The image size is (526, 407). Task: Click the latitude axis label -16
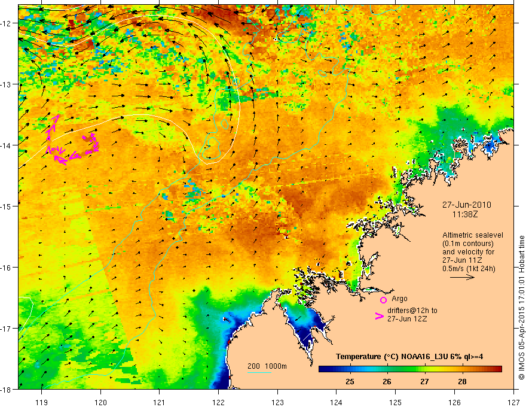pyautogui.click(x=7, y=268)
